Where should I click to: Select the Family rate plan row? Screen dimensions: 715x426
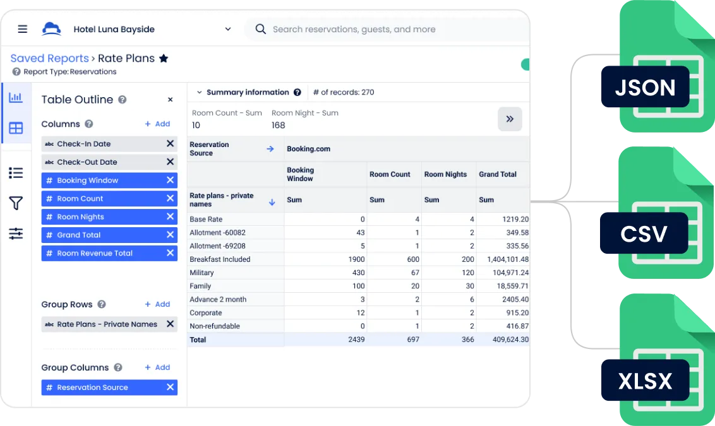pyautogui.click(x=358, y=286)
